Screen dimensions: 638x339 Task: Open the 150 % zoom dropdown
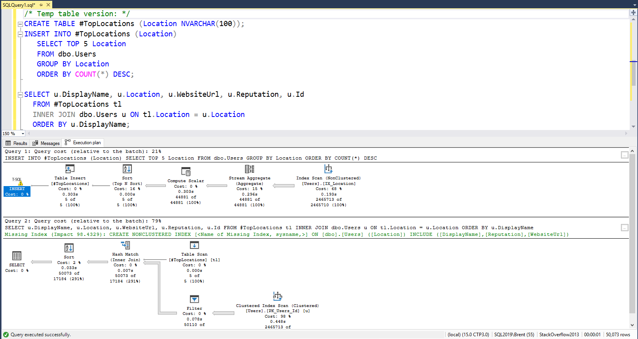coord(23,134)
